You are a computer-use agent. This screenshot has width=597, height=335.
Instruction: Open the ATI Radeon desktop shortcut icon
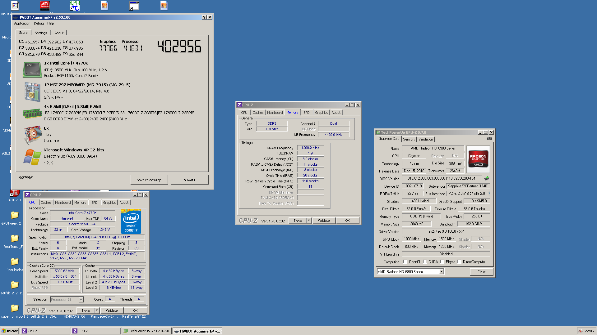click(45, 6)
